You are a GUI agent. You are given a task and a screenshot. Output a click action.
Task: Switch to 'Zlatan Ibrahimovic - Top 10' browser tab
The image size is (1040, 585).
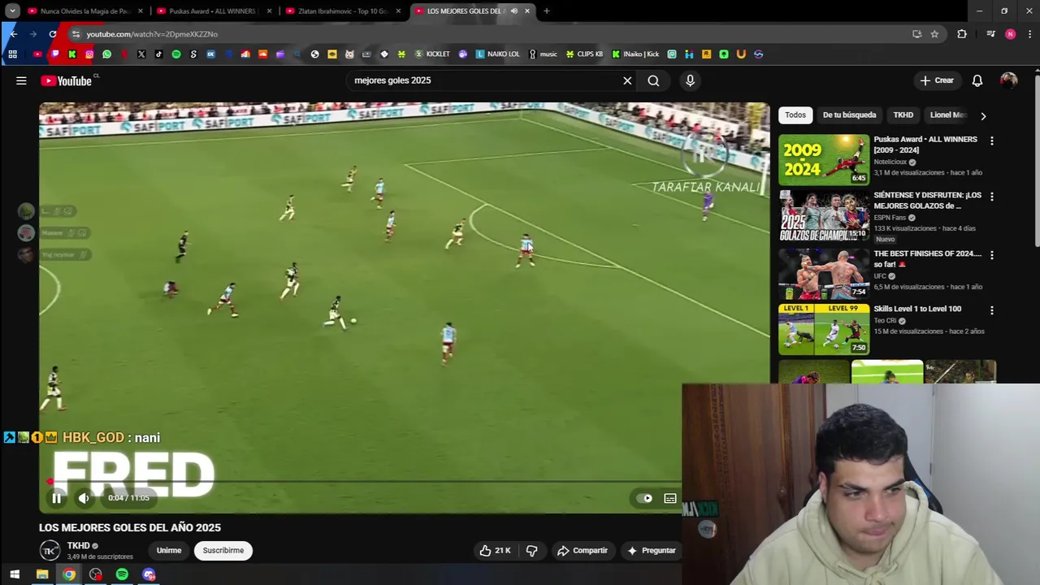(x=342, y=11)
